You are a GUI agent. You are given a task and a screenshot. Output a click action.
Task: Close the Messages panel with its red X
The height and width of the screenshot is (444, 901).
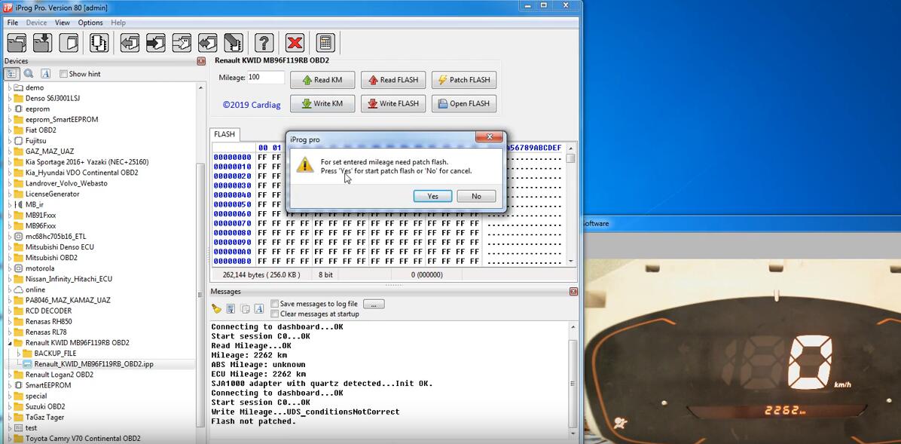[573, 292]
